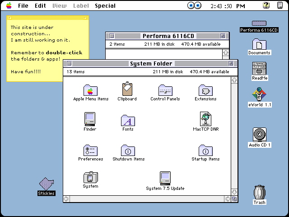Click the System Folder scroll down arrow
The image size is (289, 217).
pyautogui.click(x=234, y=192)
